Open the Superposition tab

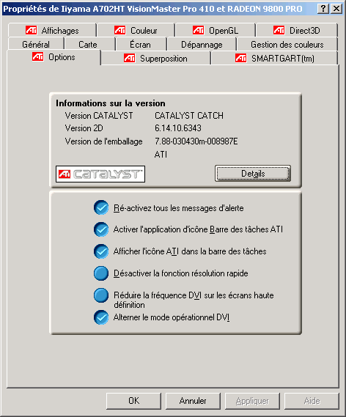tap(156, 58)
